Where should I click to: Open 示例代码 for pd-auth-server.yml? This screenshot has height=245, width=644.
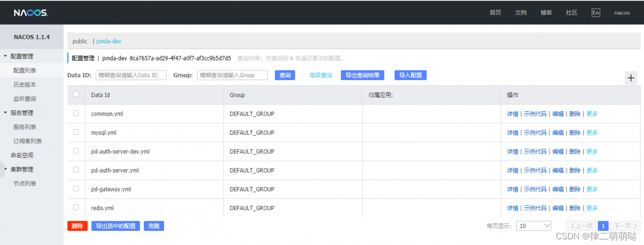(535, 171)
